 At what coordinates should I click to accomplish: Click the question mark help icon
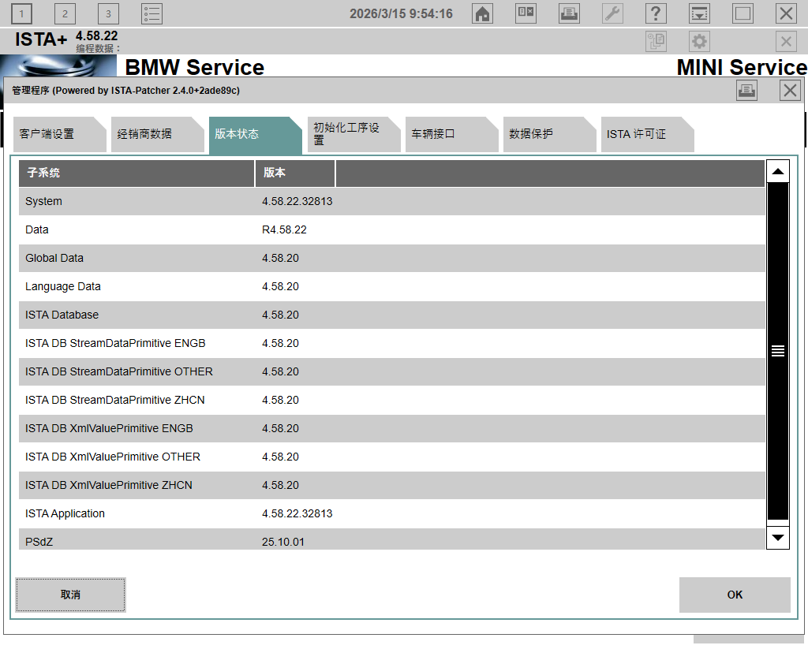(x=656, y=13)
